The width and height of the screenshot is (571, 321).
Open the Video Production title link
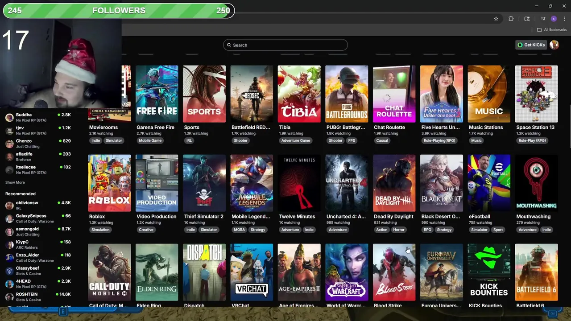coord(157,217)
